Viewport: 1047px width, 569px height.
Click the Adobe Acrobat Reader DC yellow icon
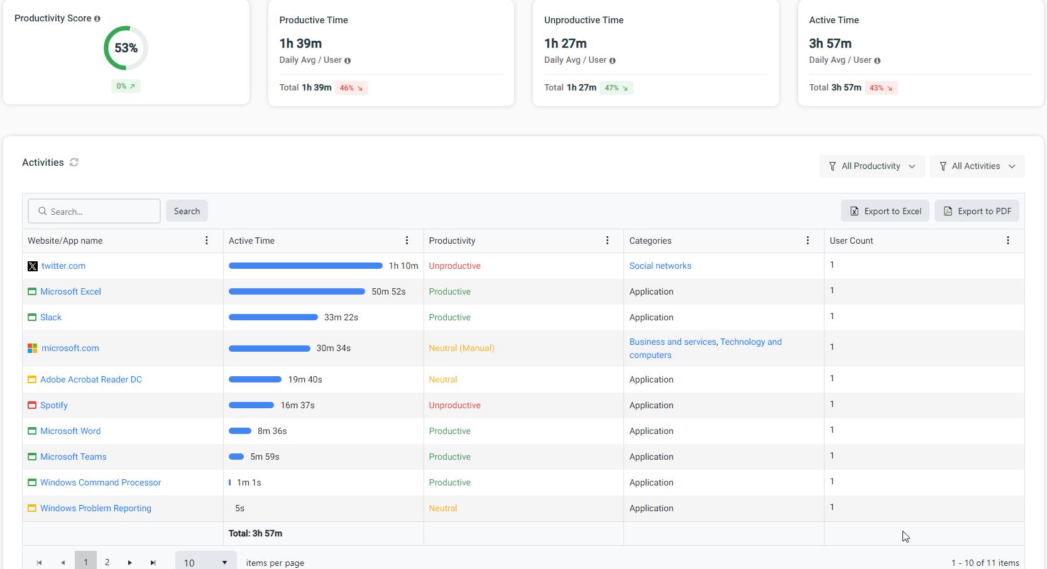coord(32,380)
